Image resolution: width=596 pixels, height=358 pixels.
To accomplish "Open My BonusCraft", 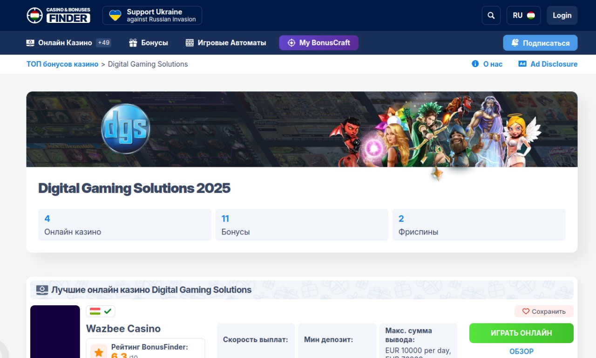I will coord(318,42).
